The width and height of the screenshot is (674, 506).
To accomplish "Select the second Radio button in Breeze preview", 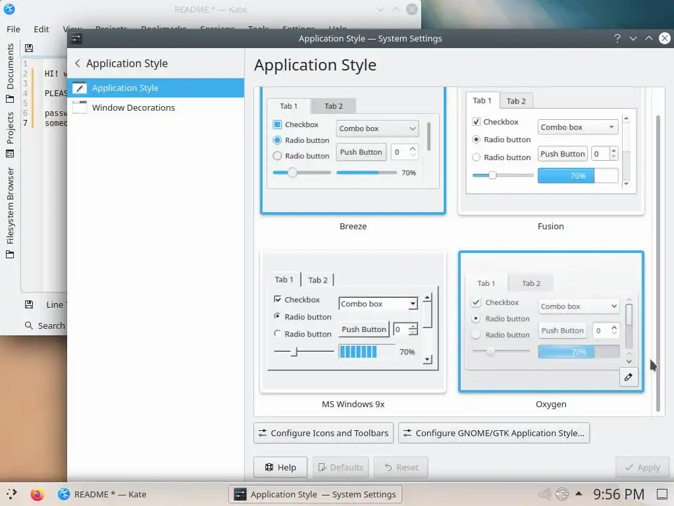I will click(277, 155).
